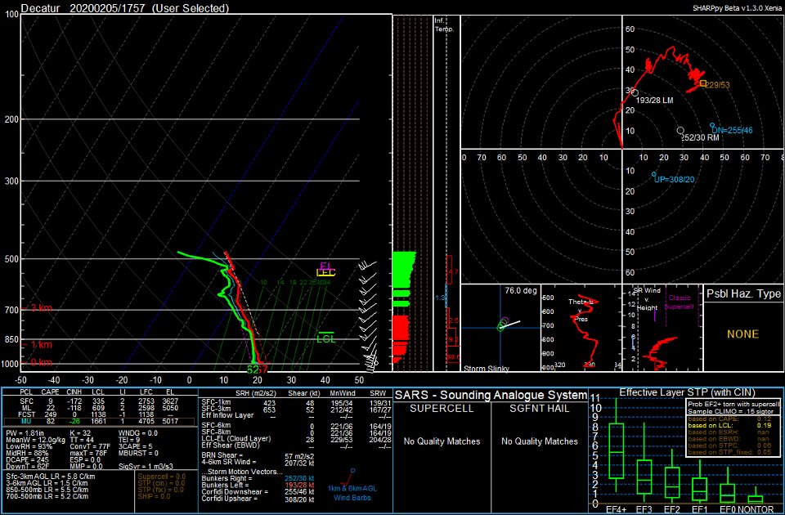
Task: Click the Corfidi Downshear 255/46 kt value
Action: tap(299, 492)
